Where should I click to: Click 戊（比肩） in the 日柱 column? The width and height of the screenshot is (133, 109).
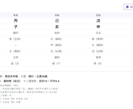[97, 51]
